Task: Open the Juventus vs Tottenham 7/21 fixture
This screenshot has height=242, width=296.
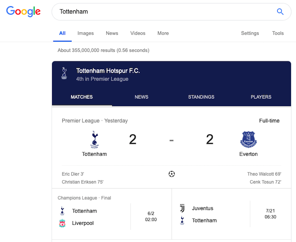Action: 231,214
